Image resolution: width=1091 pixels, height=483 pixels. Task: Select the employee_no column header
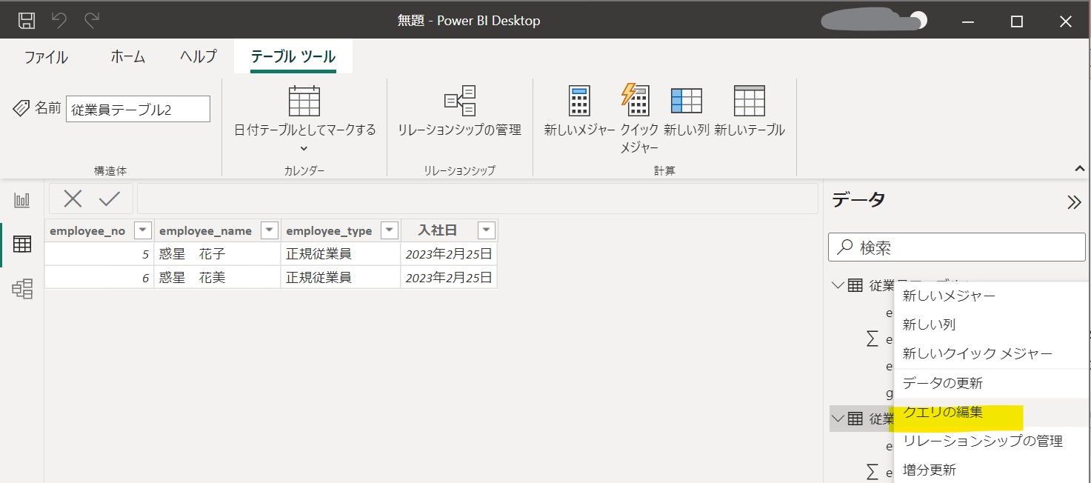[87, 230]
